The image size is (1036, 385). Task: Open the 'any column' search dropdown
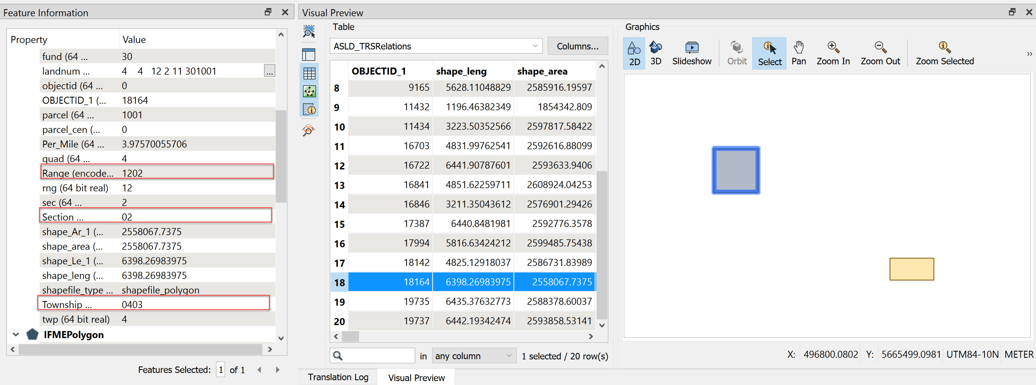coord(474,356)
